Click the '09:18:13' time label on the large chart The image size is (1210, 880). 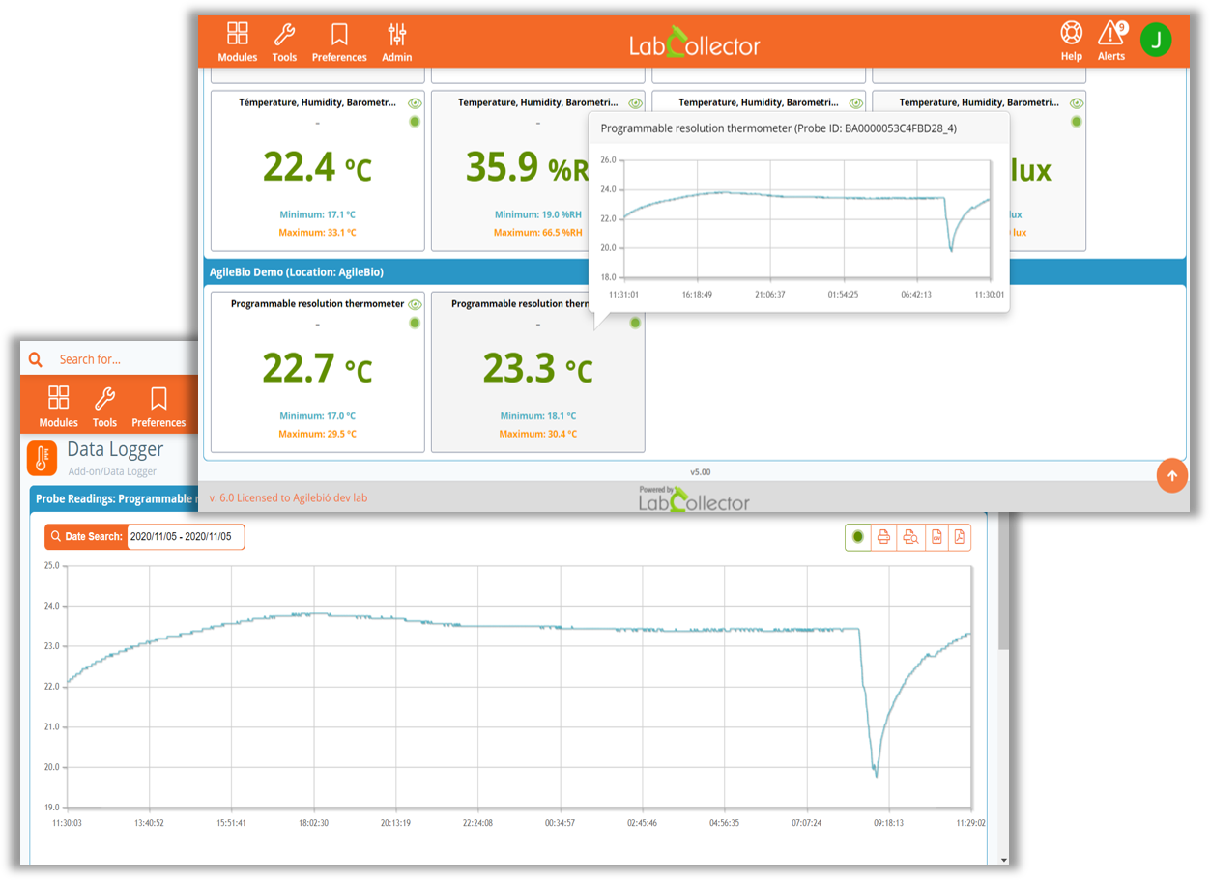pyautogui.click(x=887, y=823)
